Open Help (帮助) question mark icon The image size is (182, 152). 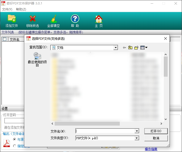(x=75, y=19)
